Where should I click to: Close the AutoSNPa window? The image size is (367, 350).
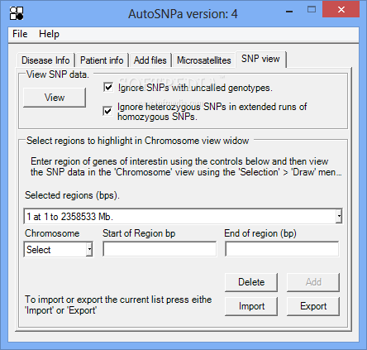tap(341, 10)
